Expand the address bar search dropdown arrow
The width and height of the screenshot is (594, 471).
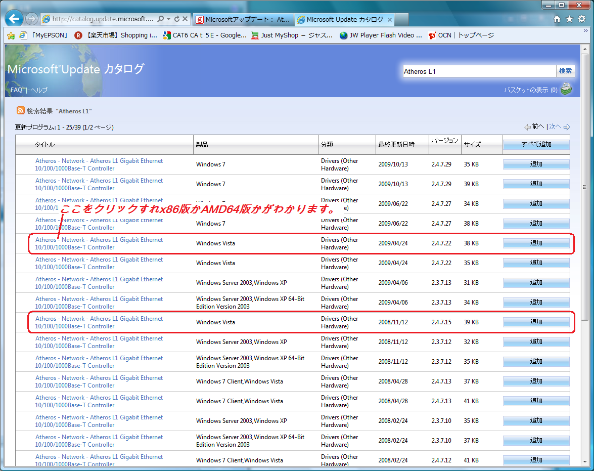coord(168,19)
